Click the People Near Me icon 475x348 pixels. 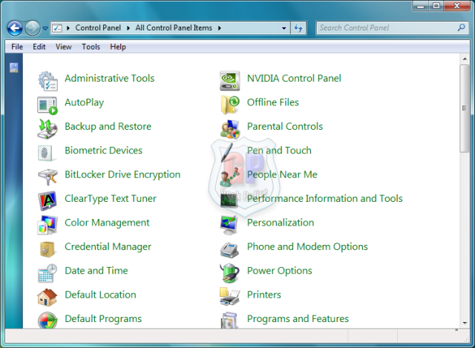point(230,177)
